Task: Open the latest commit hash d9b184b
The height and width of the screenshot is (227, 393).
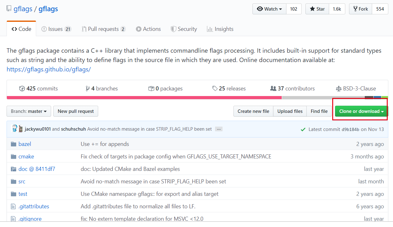Action: pos(351,129)
